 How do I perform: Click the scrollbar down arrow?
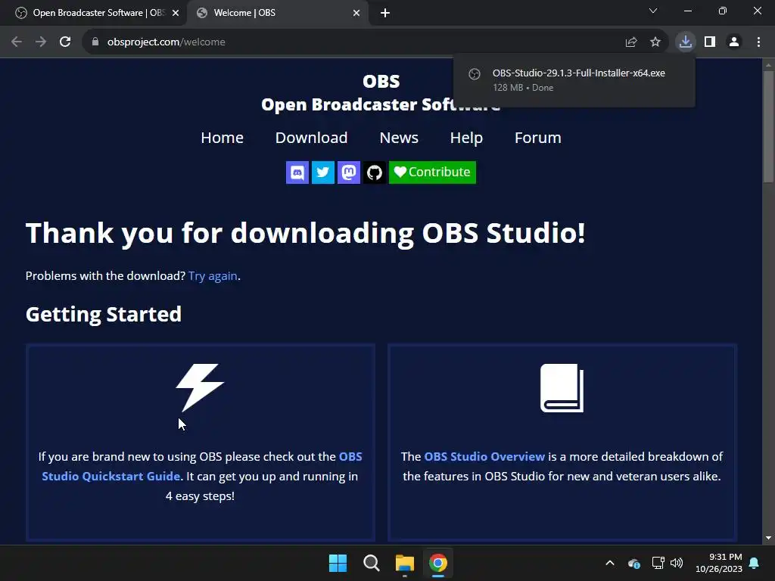(x=769, y=538)
